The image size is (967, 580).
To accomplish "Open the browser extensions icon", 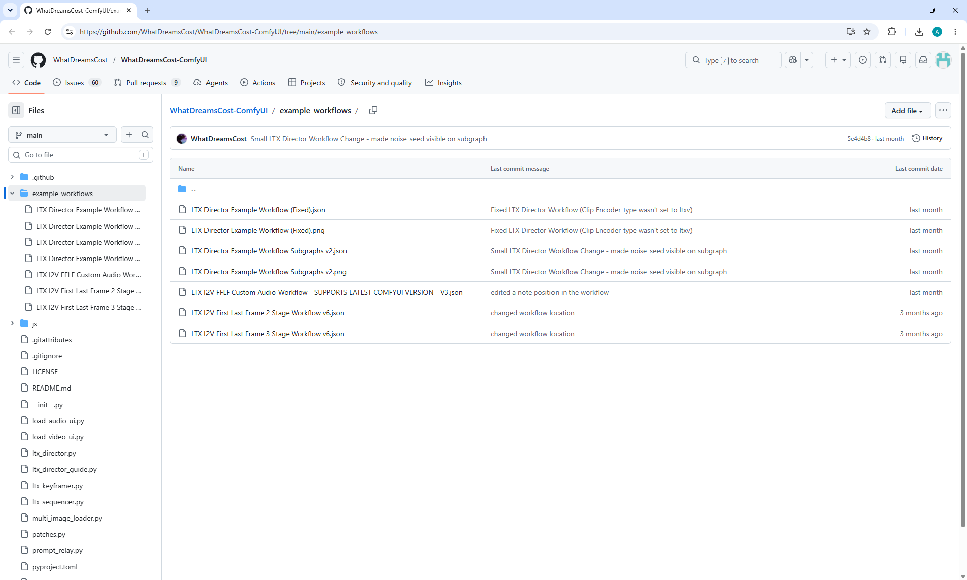I will pyautogui.click(x=892, y=32).
